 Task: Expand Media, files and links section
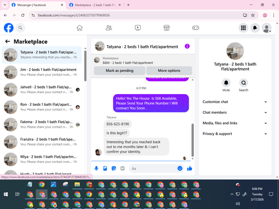tap(235, 123)
